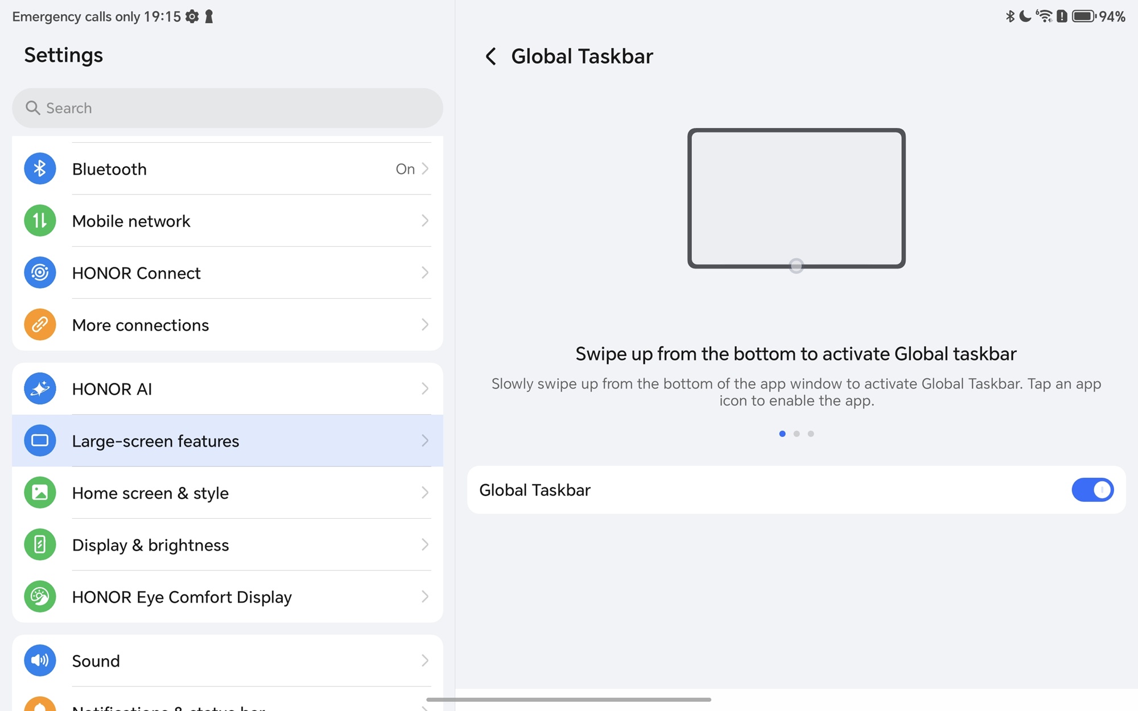Expand Bluetooth via its right chevron
The height and width of the screenshot is (711, 1138).
click(x=425, y=169)
